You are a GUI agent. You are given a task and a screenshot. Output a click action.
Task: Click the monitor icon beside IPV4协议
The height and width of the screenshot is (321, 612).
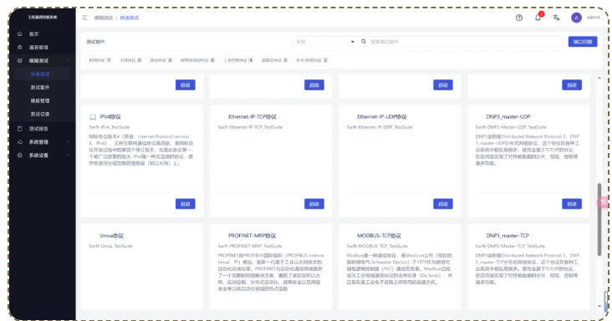point(93,117)
